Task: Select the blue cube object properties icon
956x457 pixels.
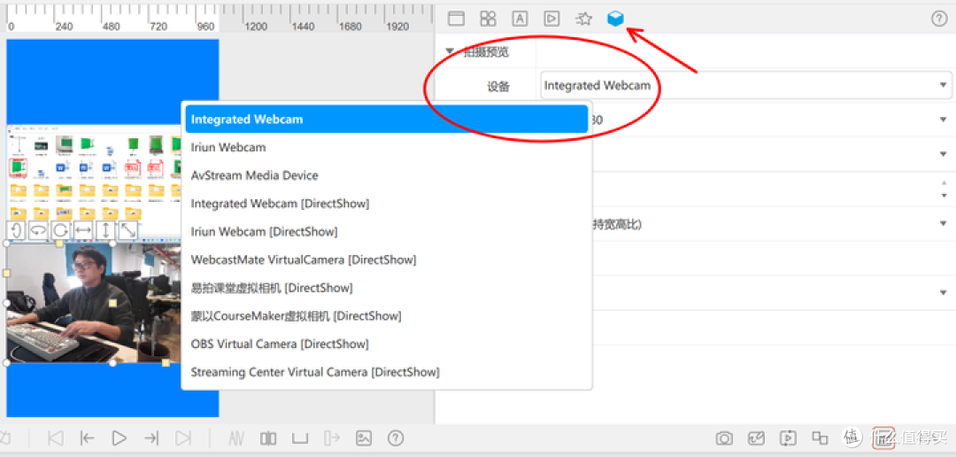Action: (616, 19)
